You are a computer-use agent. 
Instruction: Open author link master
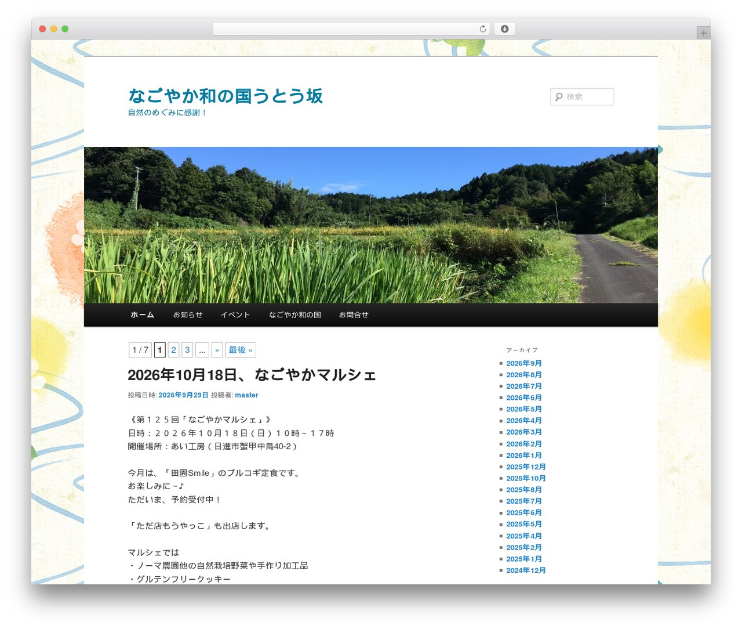coord(246,395)
